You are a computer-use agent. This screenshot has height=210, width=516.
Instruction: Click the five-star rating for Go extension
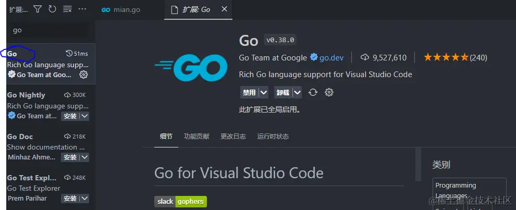click(446, 58)
